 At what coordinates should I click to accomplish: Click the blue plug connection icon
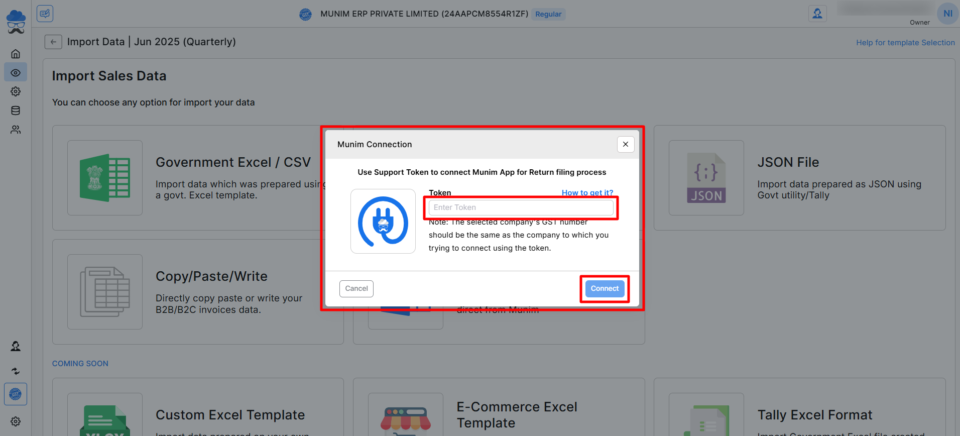(383, 221)
